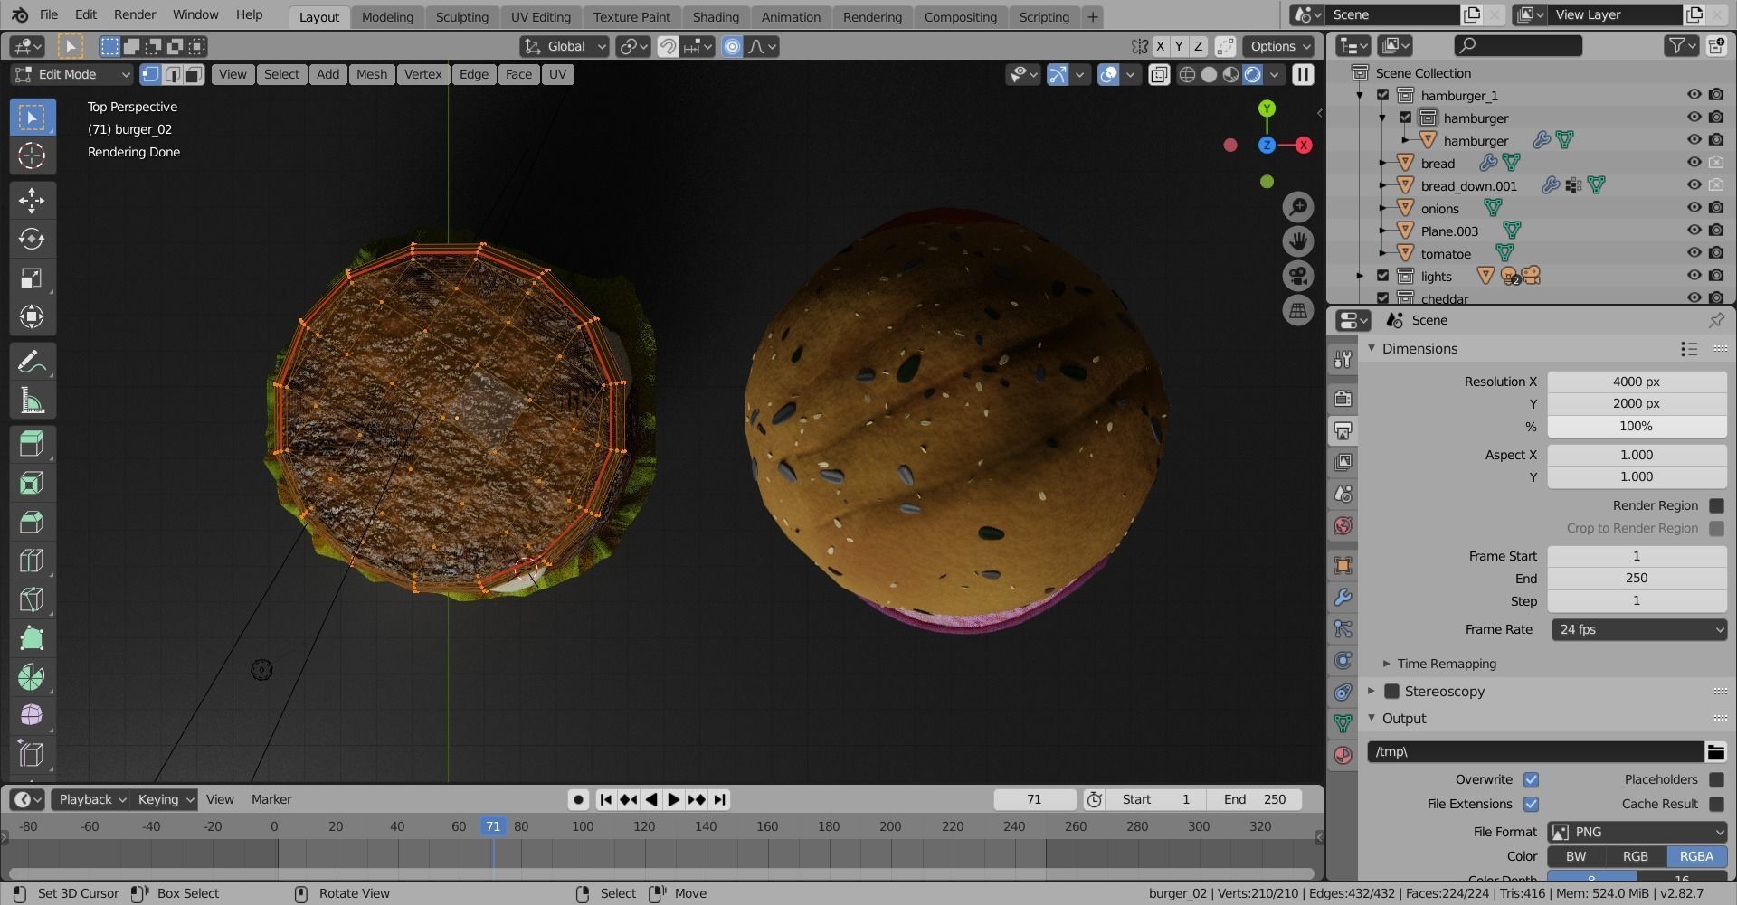The height and width of the screenshot is (905, 1737).
Task: Open the Material properties tab
Action: coord(1343,755)
